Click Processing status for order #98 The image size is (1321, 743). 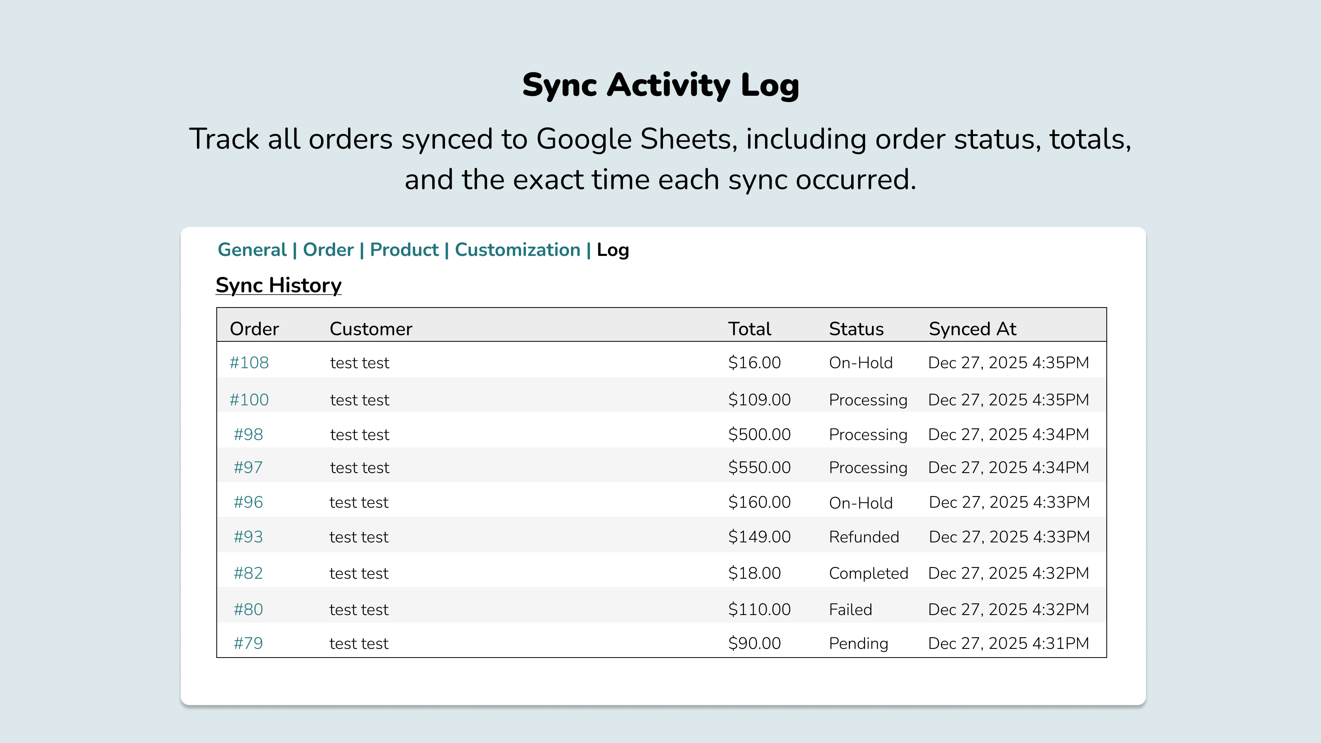[868, 435]
